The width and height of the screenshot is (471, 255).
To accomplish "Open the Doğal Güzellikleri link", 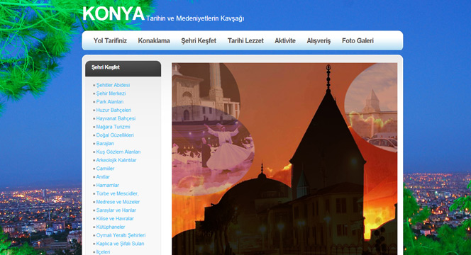I will tap(115, 135).
